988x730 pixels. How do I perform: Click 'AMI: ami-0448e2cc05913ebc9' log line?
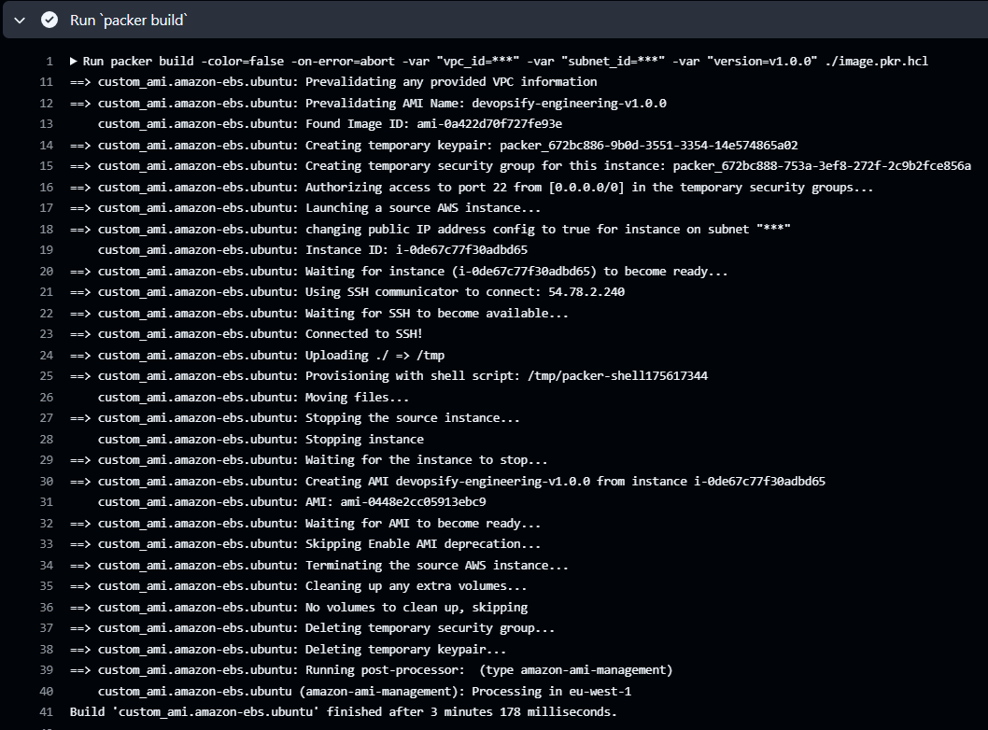click(291, 502)
